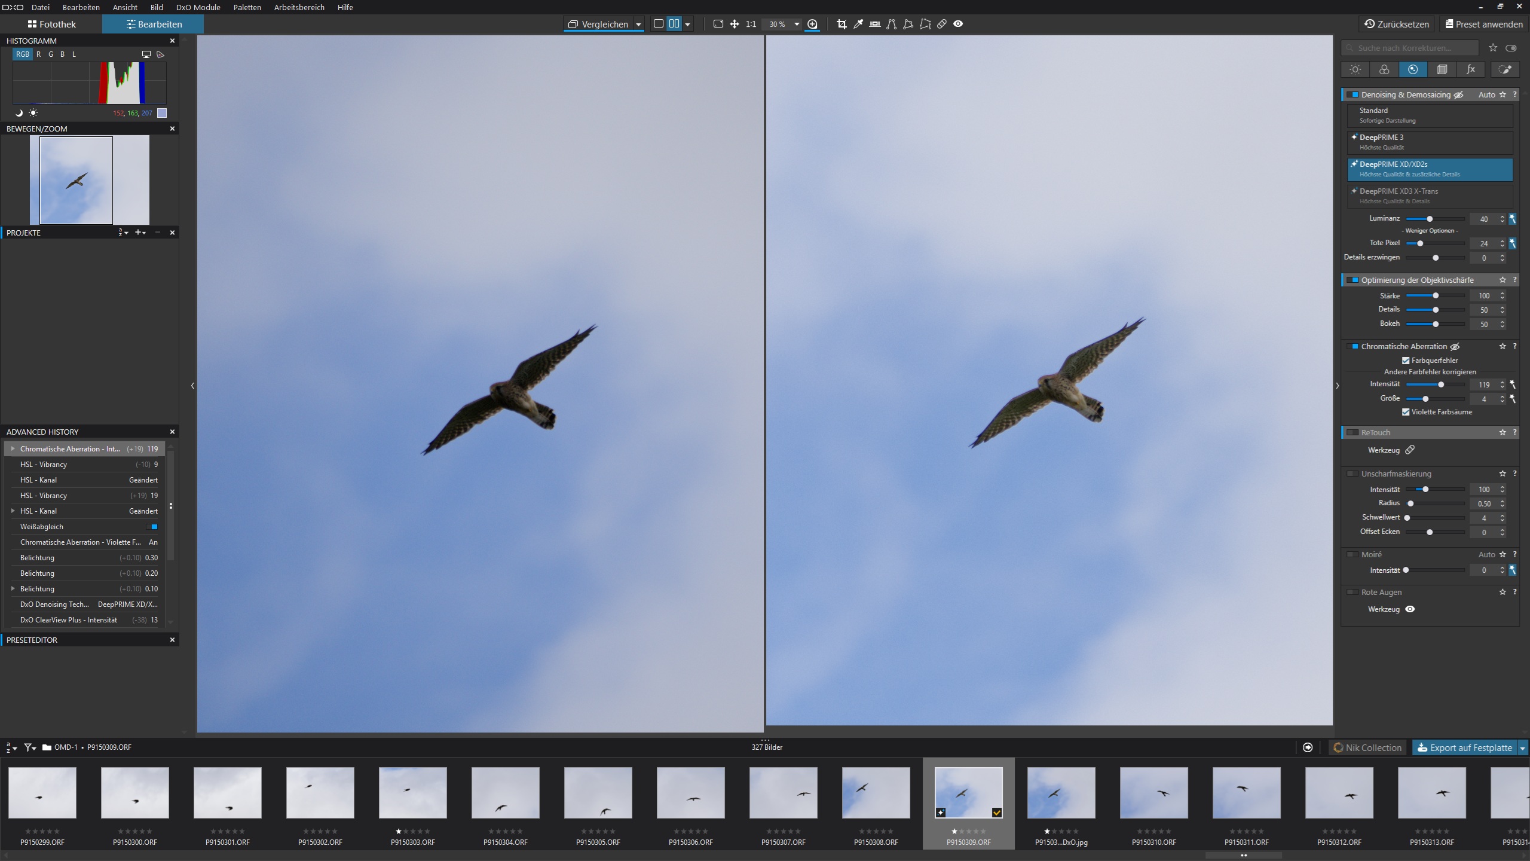Switch to the Fotothek tab

tap(51, 24)
